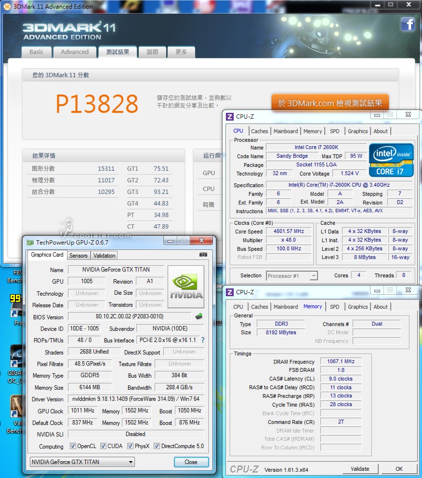Click the DRAM Frequency value 1067.1 MHz

click(x=341, y=362)
